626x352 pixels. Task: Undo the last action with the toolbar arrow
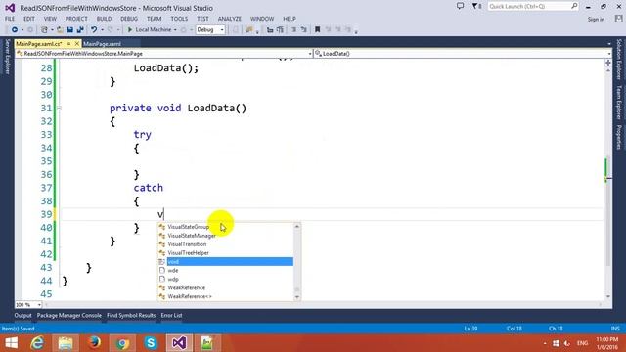pyautogui.click(x=94, y=30)
